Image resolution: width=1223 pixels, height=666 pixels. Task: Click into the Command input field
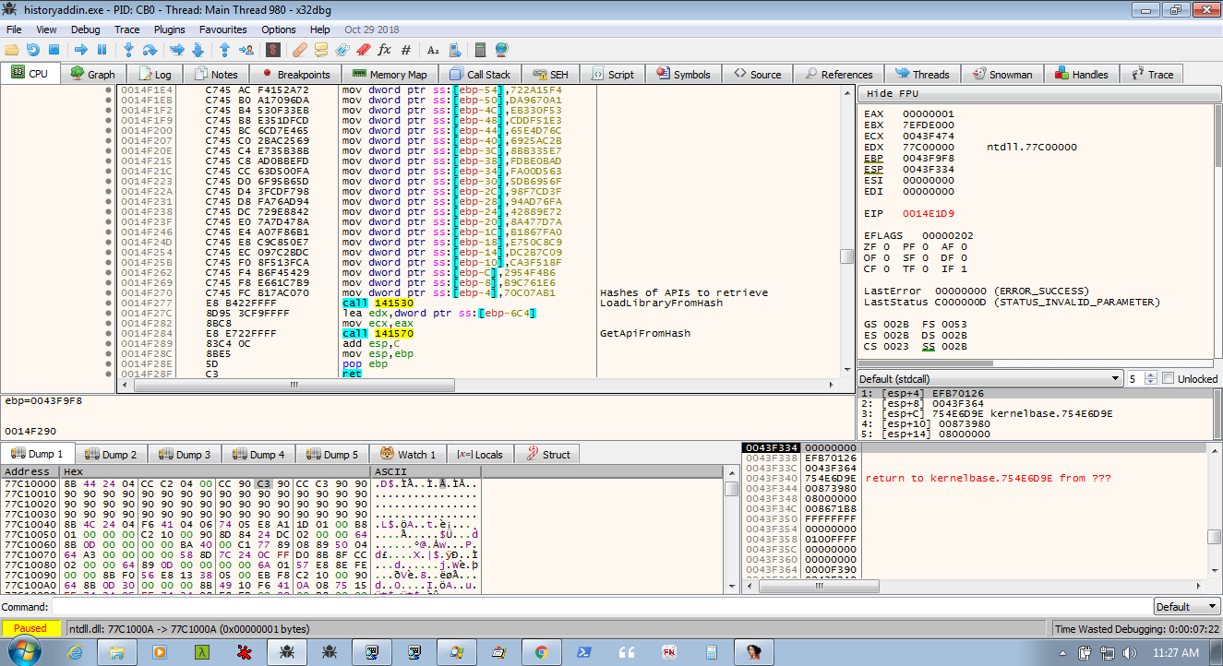click(600, 607)
